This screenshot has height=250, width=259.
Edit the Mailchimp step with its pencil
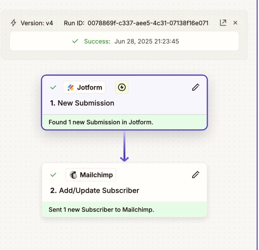click(196, 175)
